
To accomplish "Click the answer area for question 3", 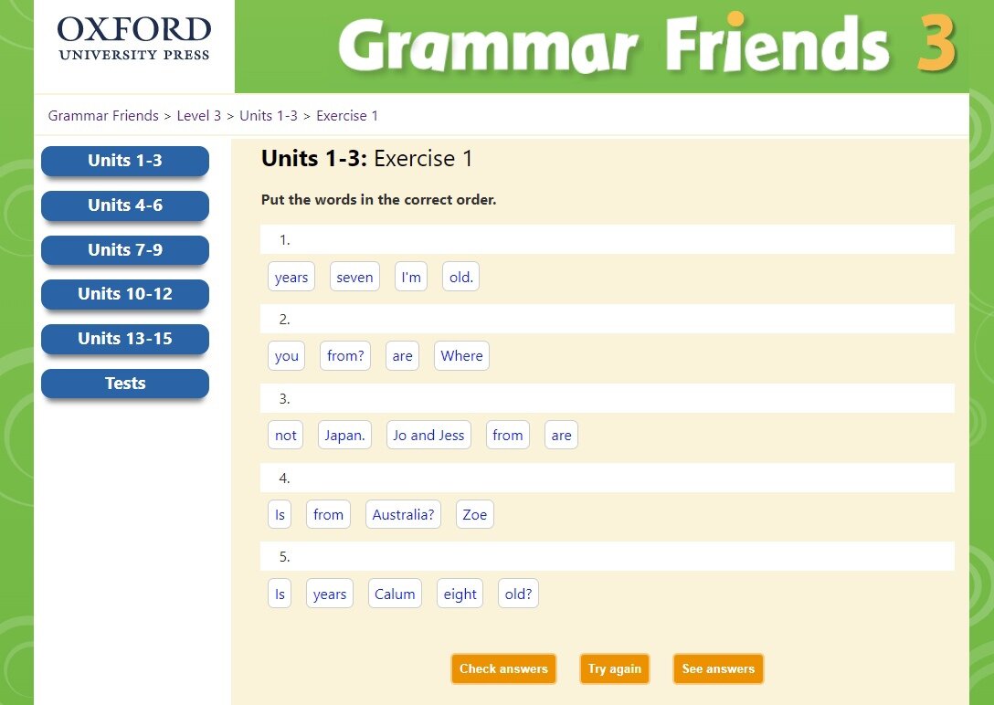I will coord(608,398).
